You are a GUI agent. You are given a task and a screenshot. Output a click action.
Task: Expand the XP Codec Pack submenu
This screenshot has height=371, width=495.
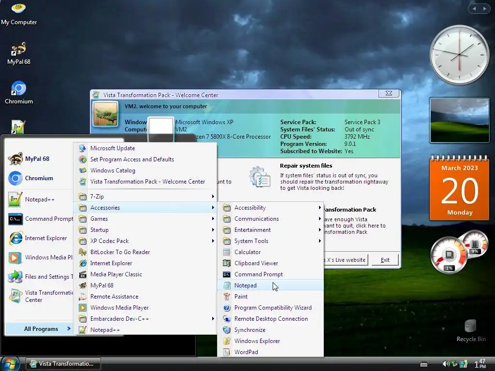[145, 241]
